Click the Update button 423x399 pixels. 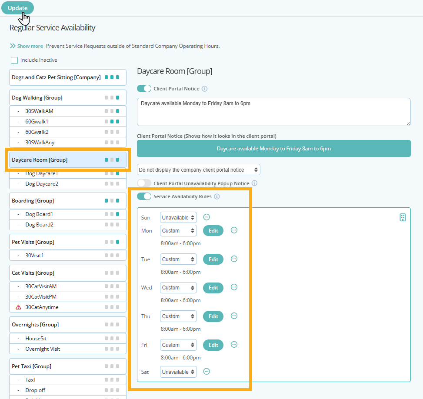coord(18,8)
